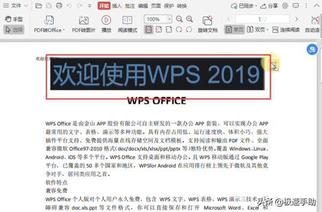The width and height of the screenshot is (322, 212).
Task: Click the page number 1/2 field
Action: click(x=262, y=19)
